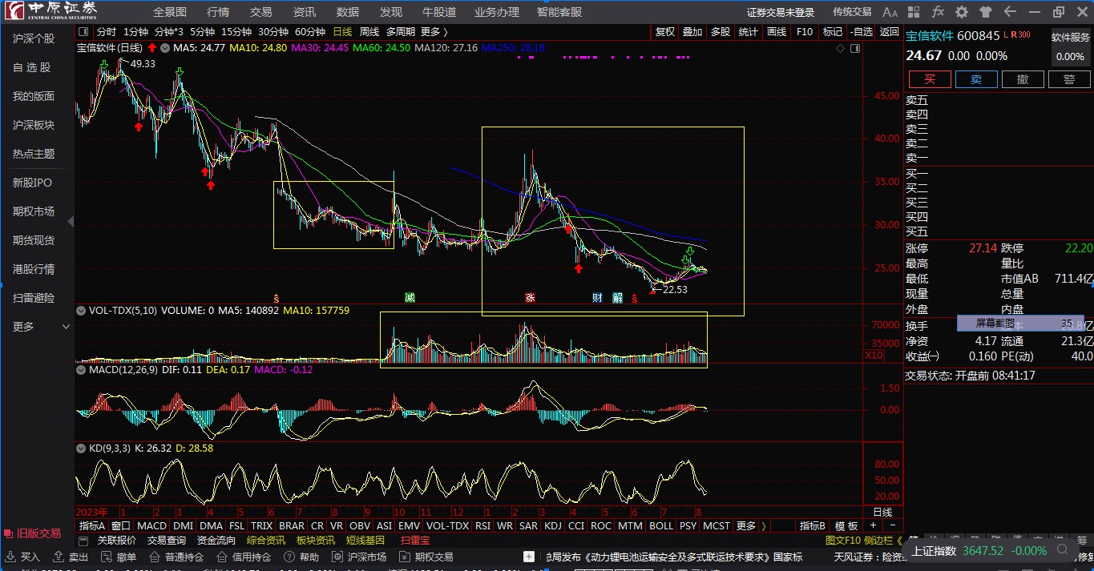This screenshot has width=1094, height=571.
Task: Open 传统交易 in title bar
Action: tap(852, 12)
